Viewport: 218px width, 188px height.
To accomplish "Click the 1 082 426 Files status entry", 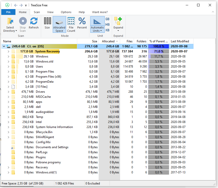I will tap(65, 183).
